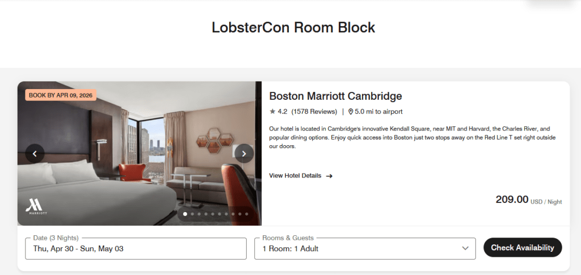Select the fifth carousel dot
The width and height of the screenshot is (581, 275).
tap(213, 214)
